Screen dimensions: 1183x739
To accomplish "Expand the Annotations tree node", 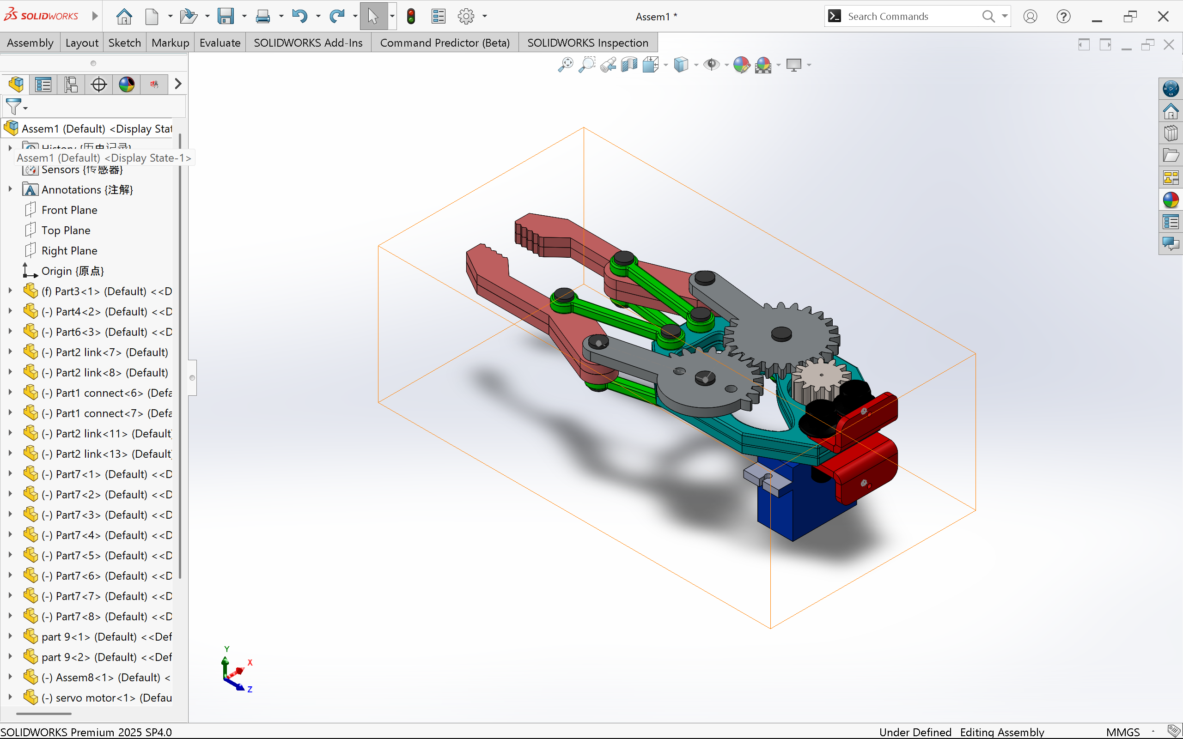I will [10, 189].
